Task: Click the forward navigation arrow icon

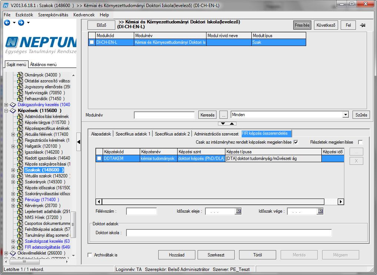Action: pos(21,23)
